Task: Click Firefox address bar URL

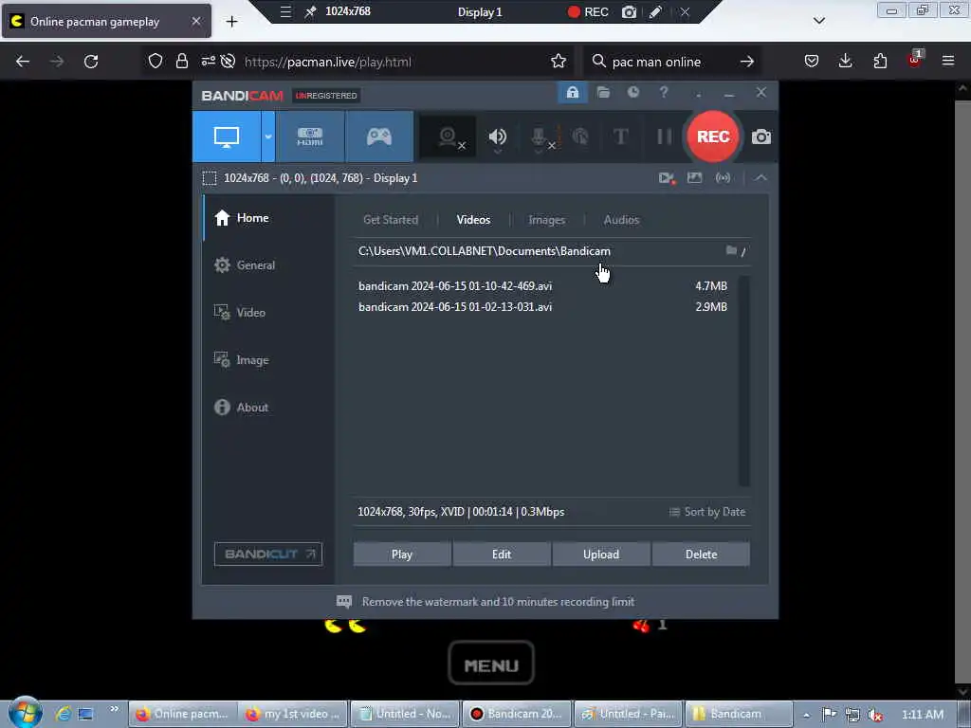Action: 327,62
